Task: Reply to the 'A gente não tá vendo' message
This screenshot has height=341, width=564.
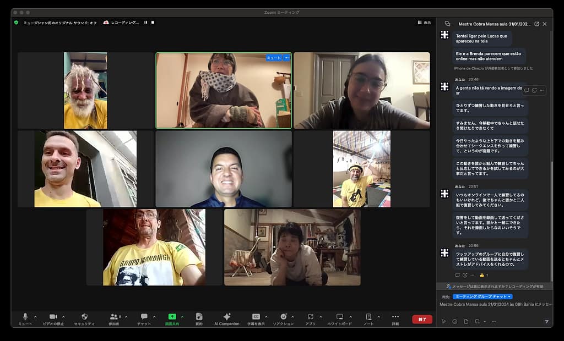Action: 527,91
